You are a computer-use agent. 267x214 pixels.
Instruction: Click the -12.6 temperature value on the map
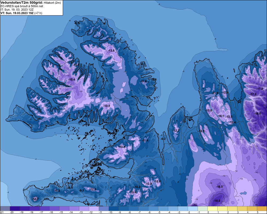(76, 65)
